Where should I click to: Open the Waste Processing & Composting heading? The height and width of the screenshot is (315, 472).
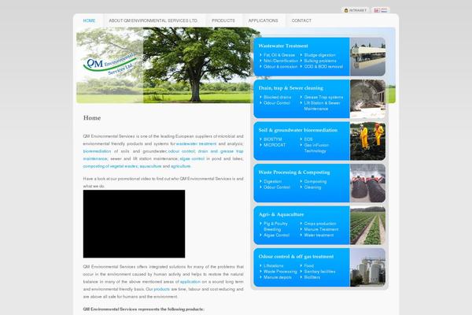294,172
